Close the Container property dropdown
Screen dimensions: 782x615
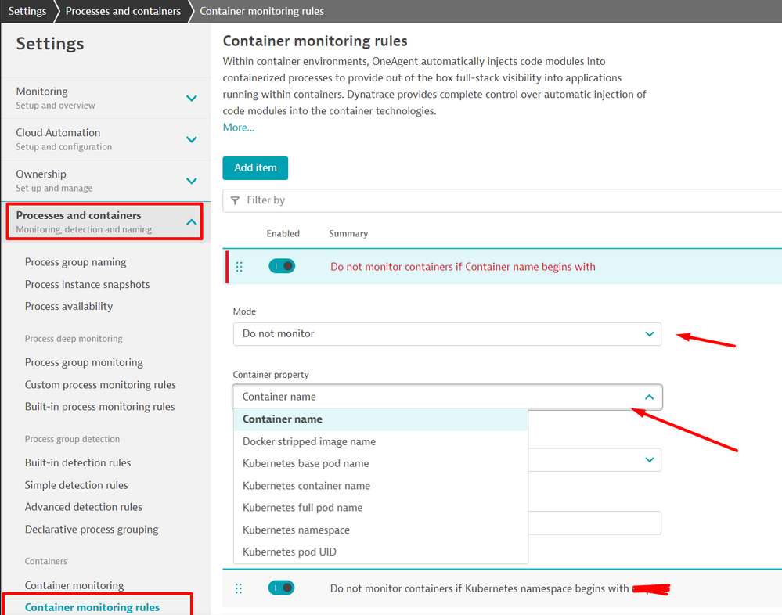649,397
